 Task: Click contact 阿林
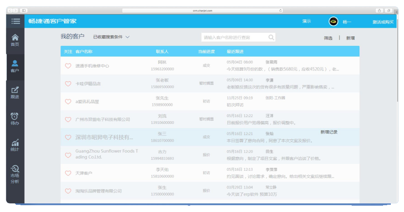click(x=162, y=62)
